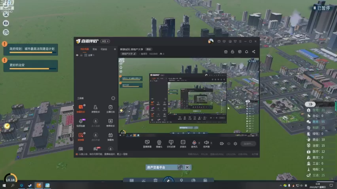Image resolution: width=337 pixels, height=189 pixels.
Task: Open the 多人连麦 tool
Action: pyautogui.click(x=96, y=123)
